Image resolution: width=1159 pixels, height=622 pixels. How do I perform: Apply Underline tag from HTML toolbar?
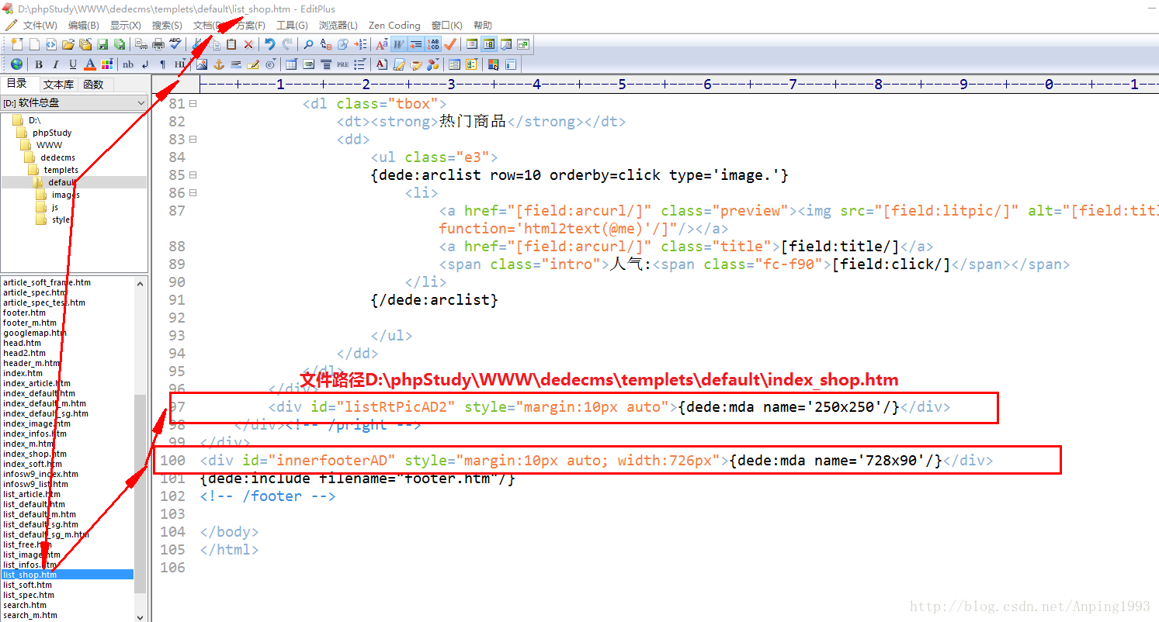coord(73,64)
